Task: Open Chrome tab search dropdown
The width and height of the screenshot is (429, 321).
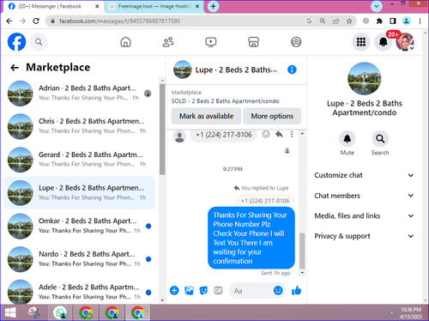Action: 377,6
